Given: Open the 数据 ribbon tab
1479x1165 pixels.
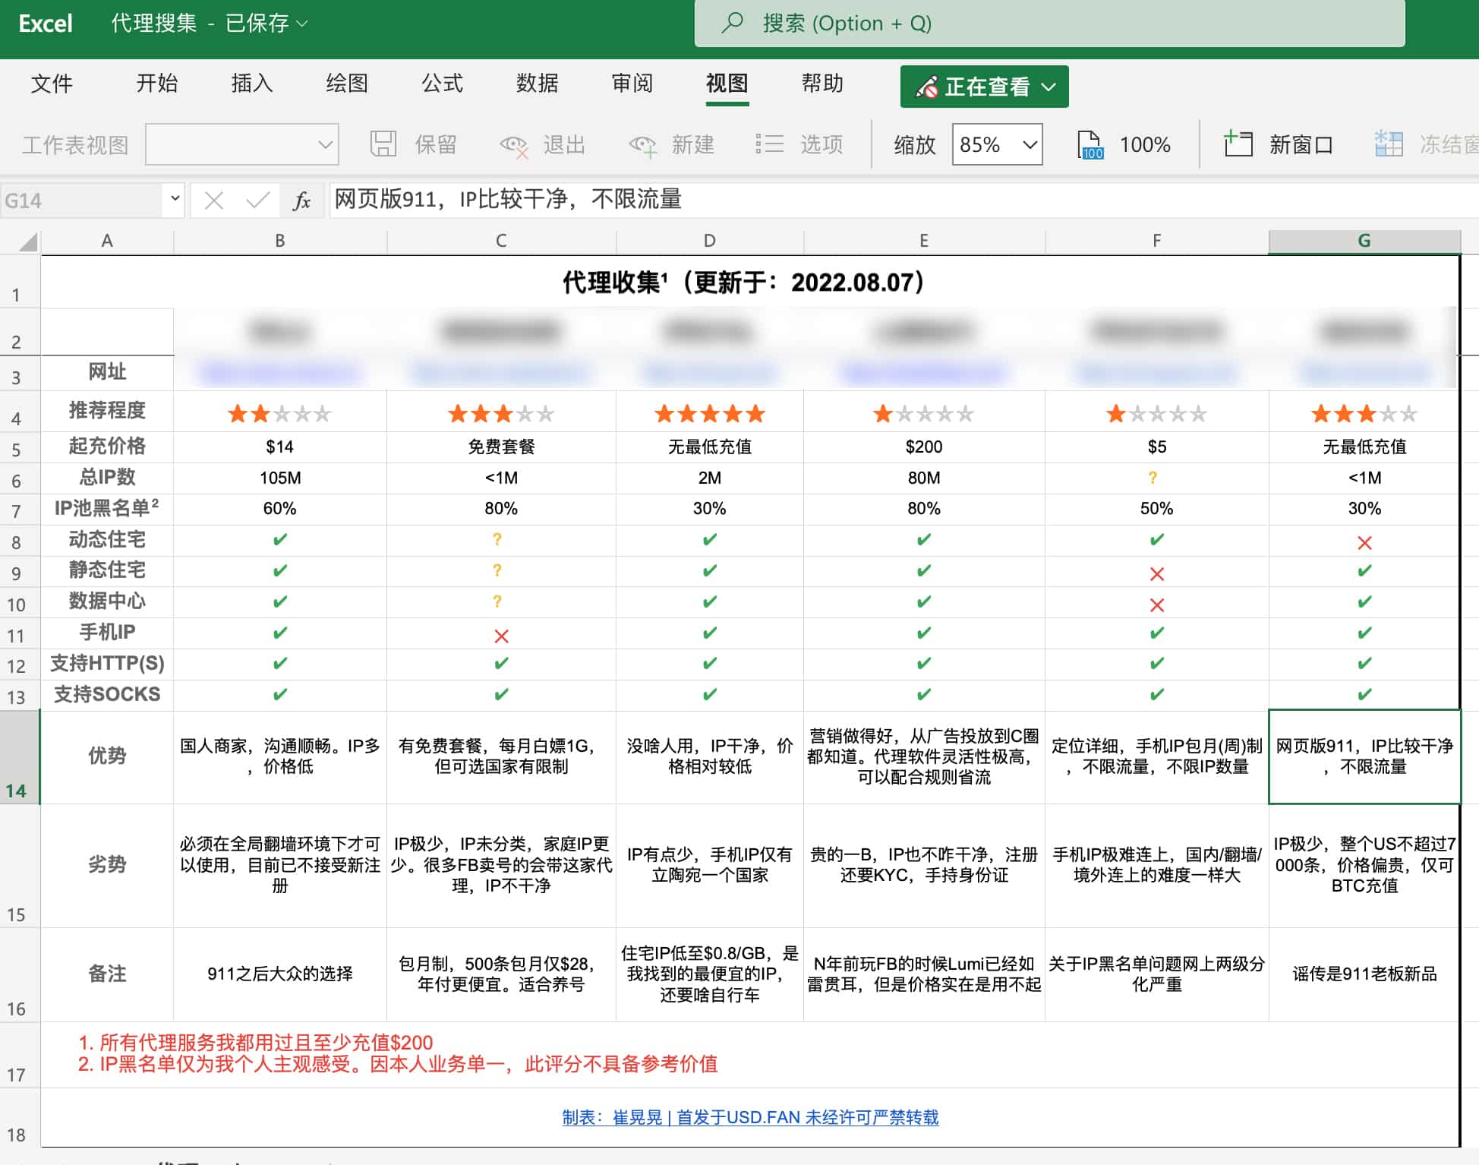Looking at the screenshot, I should [x=537, y=83].
